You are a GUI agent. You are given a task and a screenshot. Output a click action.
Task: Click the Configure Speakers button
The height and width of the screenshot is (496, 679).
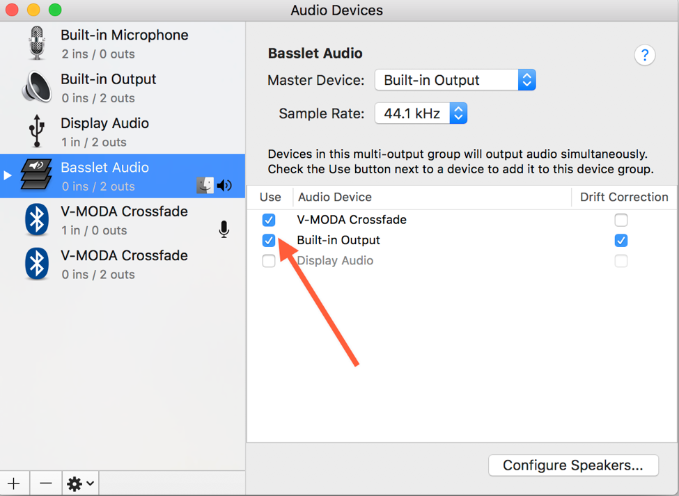573,465
